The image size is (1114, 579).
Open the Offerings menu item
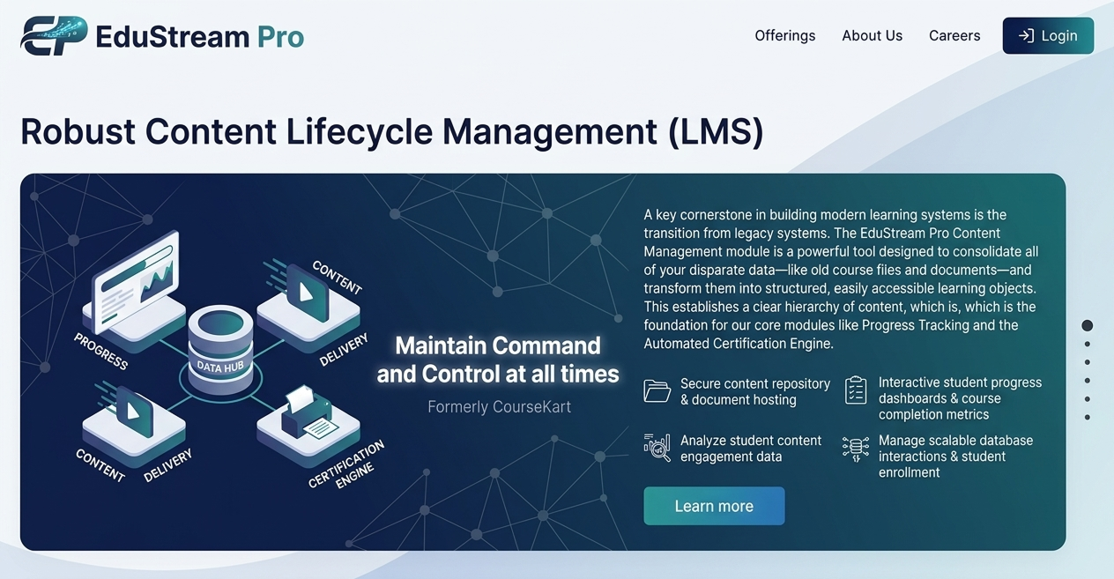[784, 36]
